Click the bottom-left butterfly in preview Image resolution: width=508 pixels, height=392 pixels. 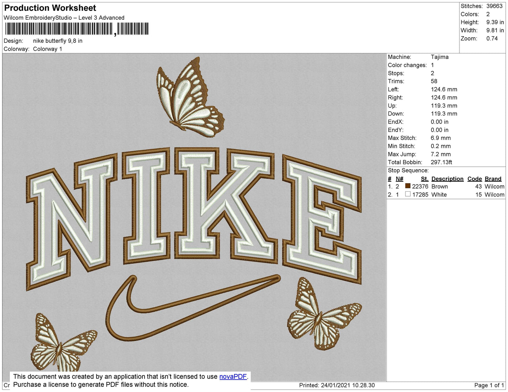pyautogui.click(x=63, y=342)
